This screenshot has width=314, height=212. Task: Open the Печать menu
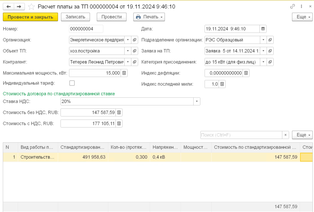(149, 17)
